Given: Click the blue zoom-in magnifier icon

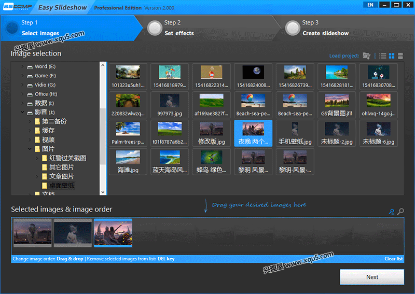Looking at the screenshot, I should pyautogui.click(x=392, y=212).
